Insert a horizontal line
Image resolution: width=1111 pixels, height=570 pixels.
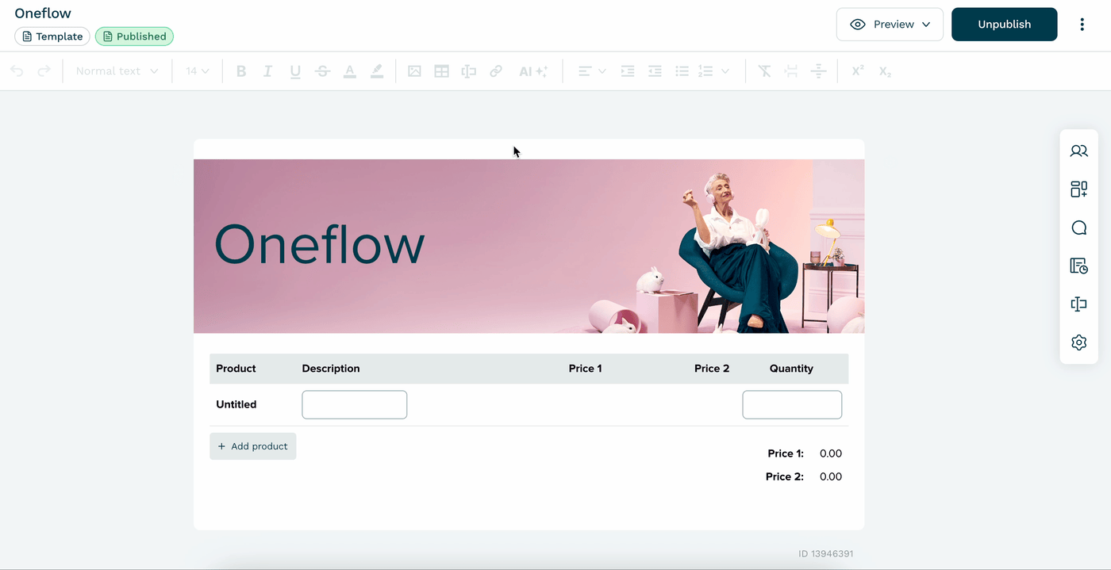[x=819, y=71]
